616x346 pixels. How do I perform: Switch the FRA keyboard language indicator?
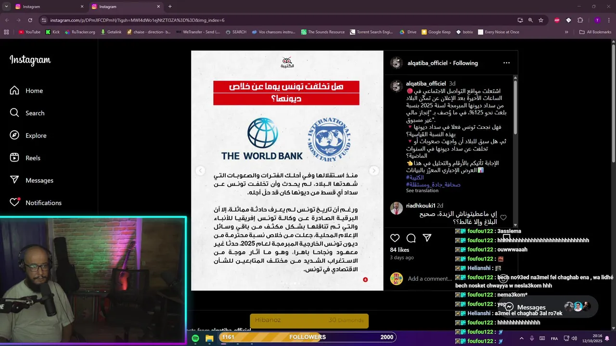(554, 338)
